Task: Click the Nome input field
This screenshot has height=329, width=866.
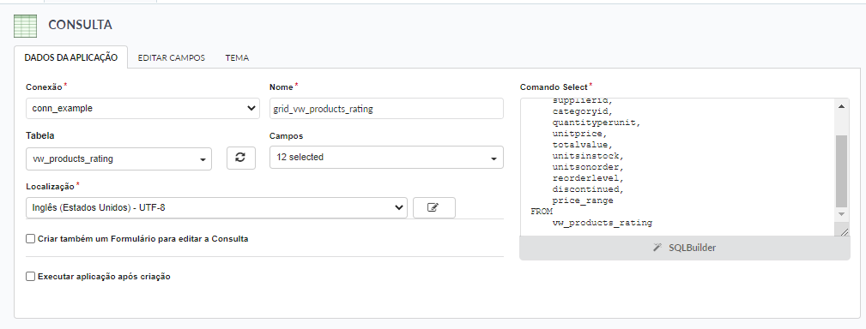Action: pos(386,109)
